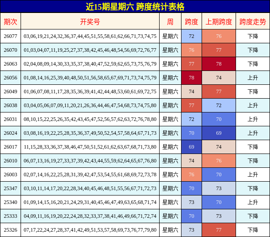Click span cell 69 in row 26017

[x=191, y=147]
